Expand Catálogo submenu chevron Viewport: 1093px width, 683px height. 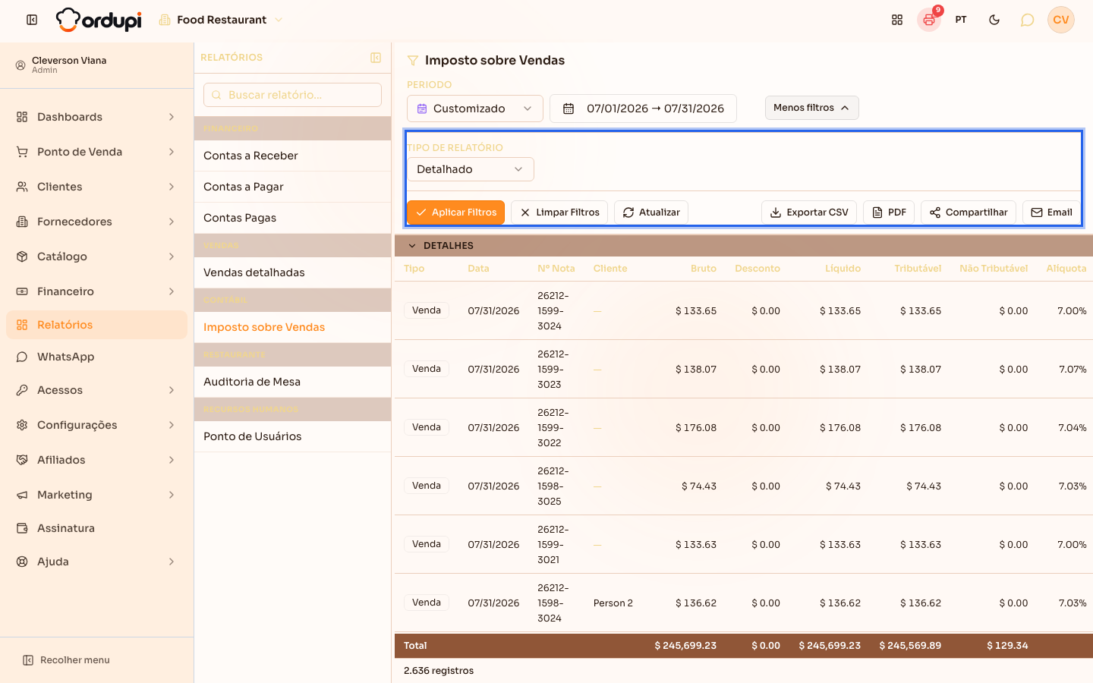[x=172, y=257]
